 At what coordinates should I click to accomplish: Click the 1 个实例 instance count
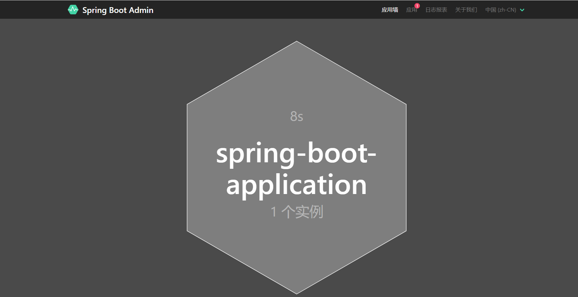click(297, 212)
